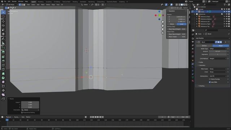
Task: Click the viewport pan hand icon
Action: 163,26
